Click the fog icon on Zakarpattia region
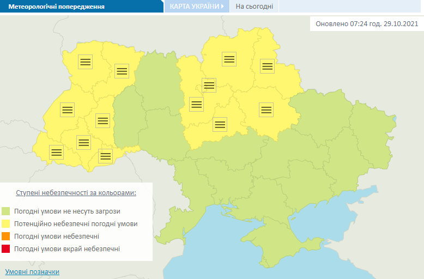Viewport: 424px width, 279px height. 56,152
